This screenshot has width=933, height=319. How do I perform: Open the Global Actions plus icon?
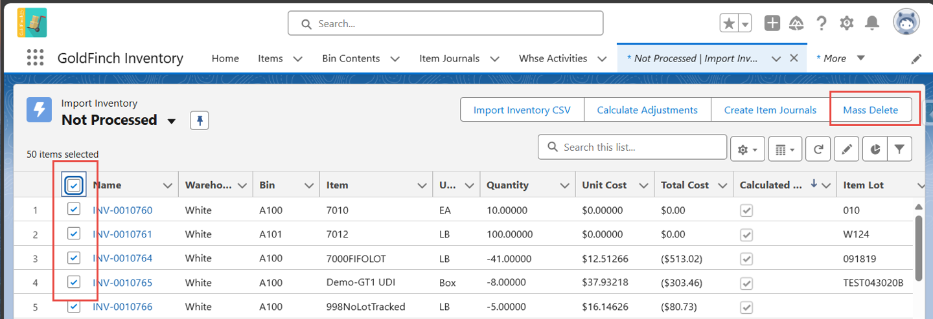point(772,23)
